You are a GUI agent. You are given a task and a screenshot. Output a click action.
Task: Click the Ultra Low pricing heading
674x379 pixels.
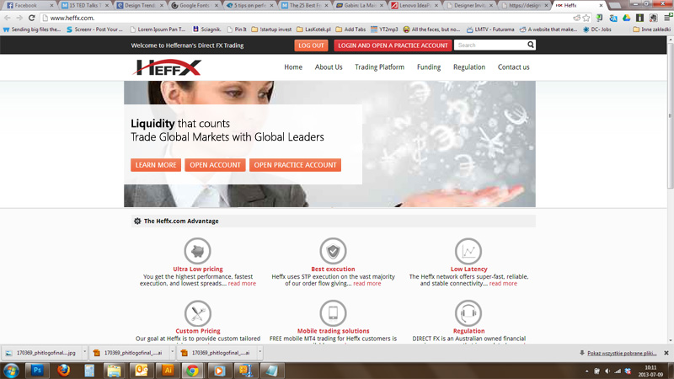pos(198,269)
